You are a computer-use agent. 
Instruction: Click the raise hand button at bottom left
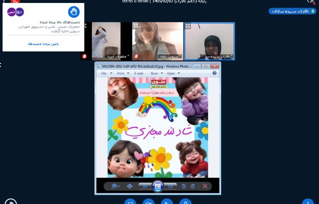[11, 202]
